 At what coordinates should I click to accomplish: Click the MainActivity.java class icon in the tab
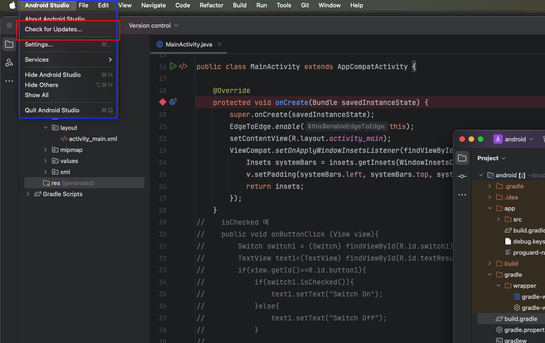[x=160, y=44]
